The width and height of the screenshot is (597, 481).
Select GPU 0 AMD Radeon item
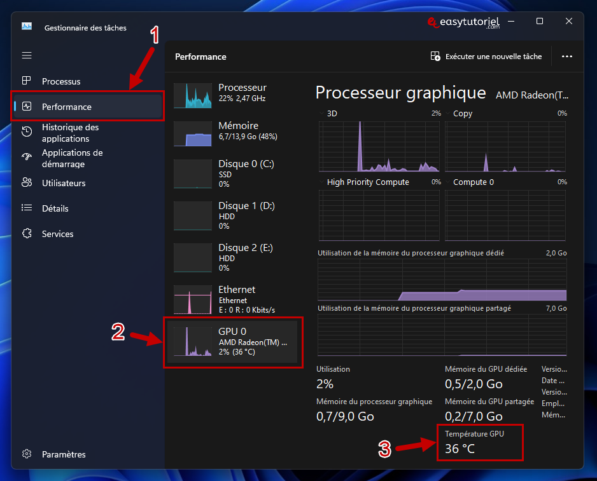(232, 341)
